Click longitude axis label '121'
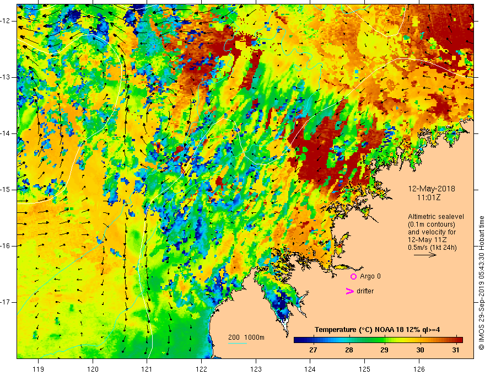Screen dimensions: 485x375 (147, 369)
